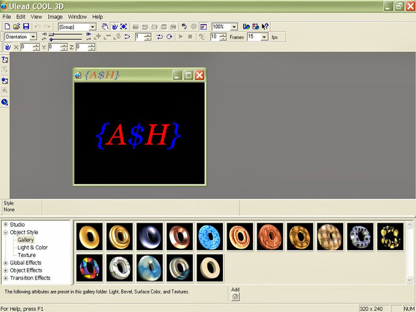Viewport: 416px width, 312px height.
Task: Click the gallery scrollbar down arrow
Action: click(x=409, y=279)
